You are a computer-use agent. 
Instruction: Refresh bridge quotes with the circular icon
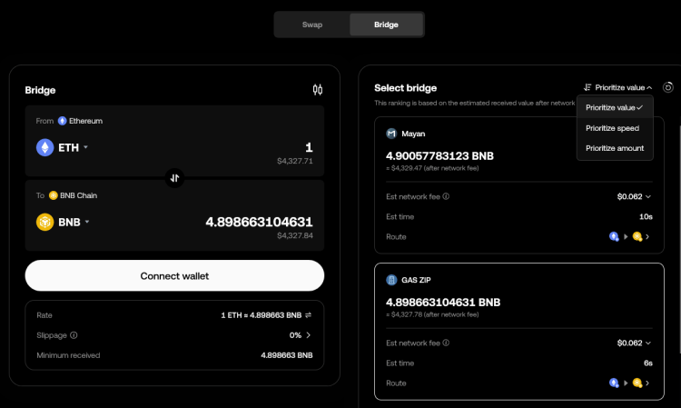coord(668,87)
